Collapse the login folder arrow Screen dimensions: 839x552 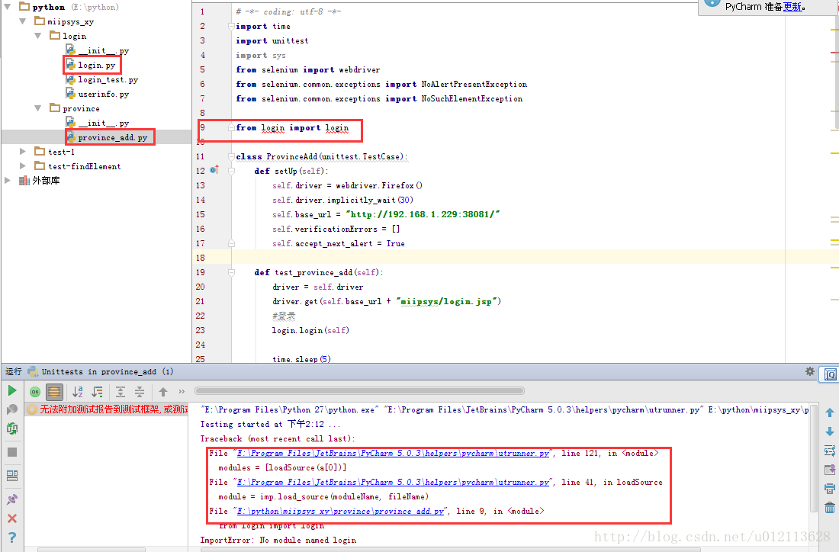pyautogui.click(x=37, y=36)
